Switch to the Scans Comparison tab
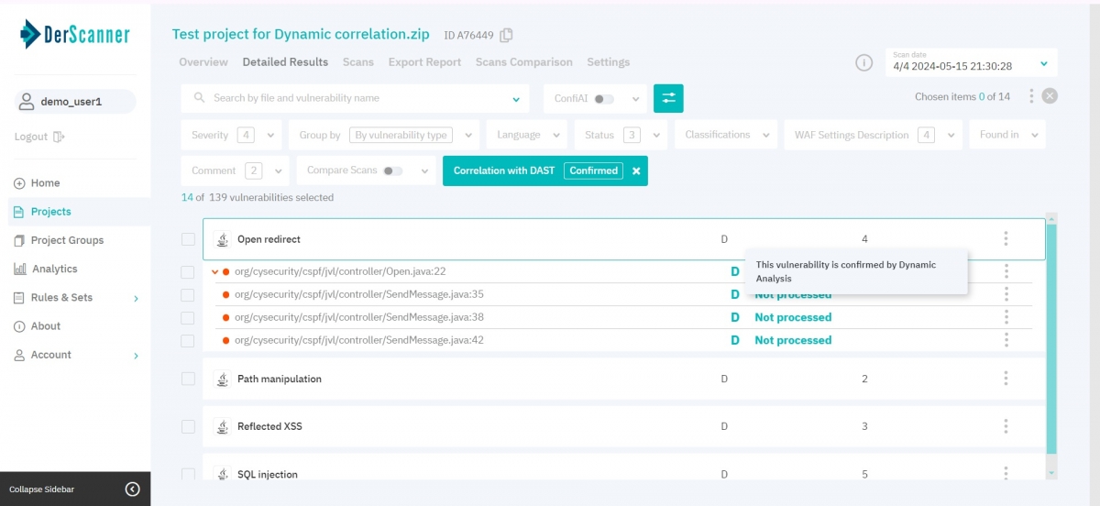This screenshot has width=1100, height=506. pos(523,62)
